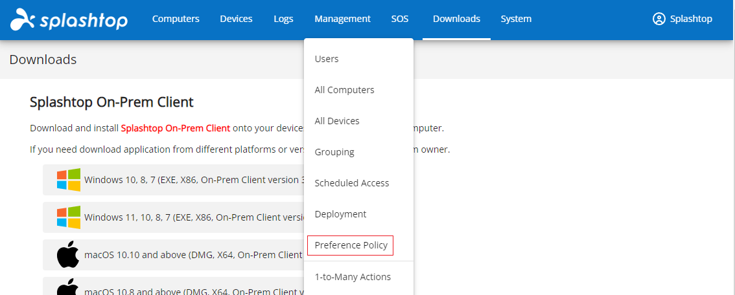
Task: Click Windows logo beside Windows 11, 10, 8, 7 download
Action: [x=69, y=217]
